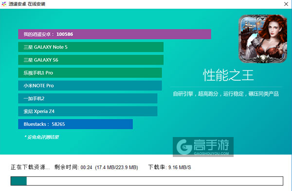
Task: Click the remaining time 00:24 value
Action: (x=87, y=167)
